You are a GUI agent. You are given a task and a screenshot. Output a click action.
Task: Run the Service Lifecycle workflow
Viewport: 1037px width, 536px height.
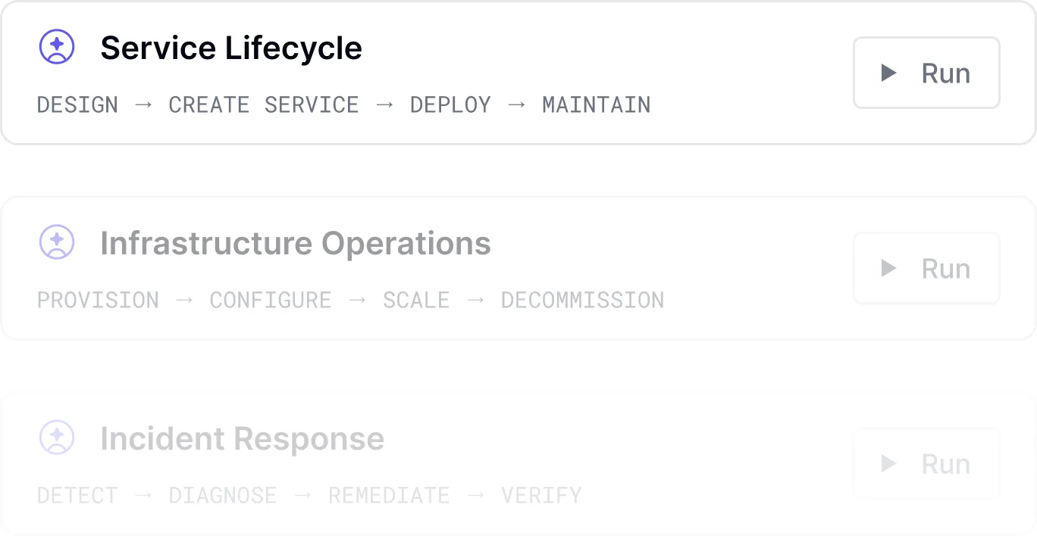tap(926, 73)
